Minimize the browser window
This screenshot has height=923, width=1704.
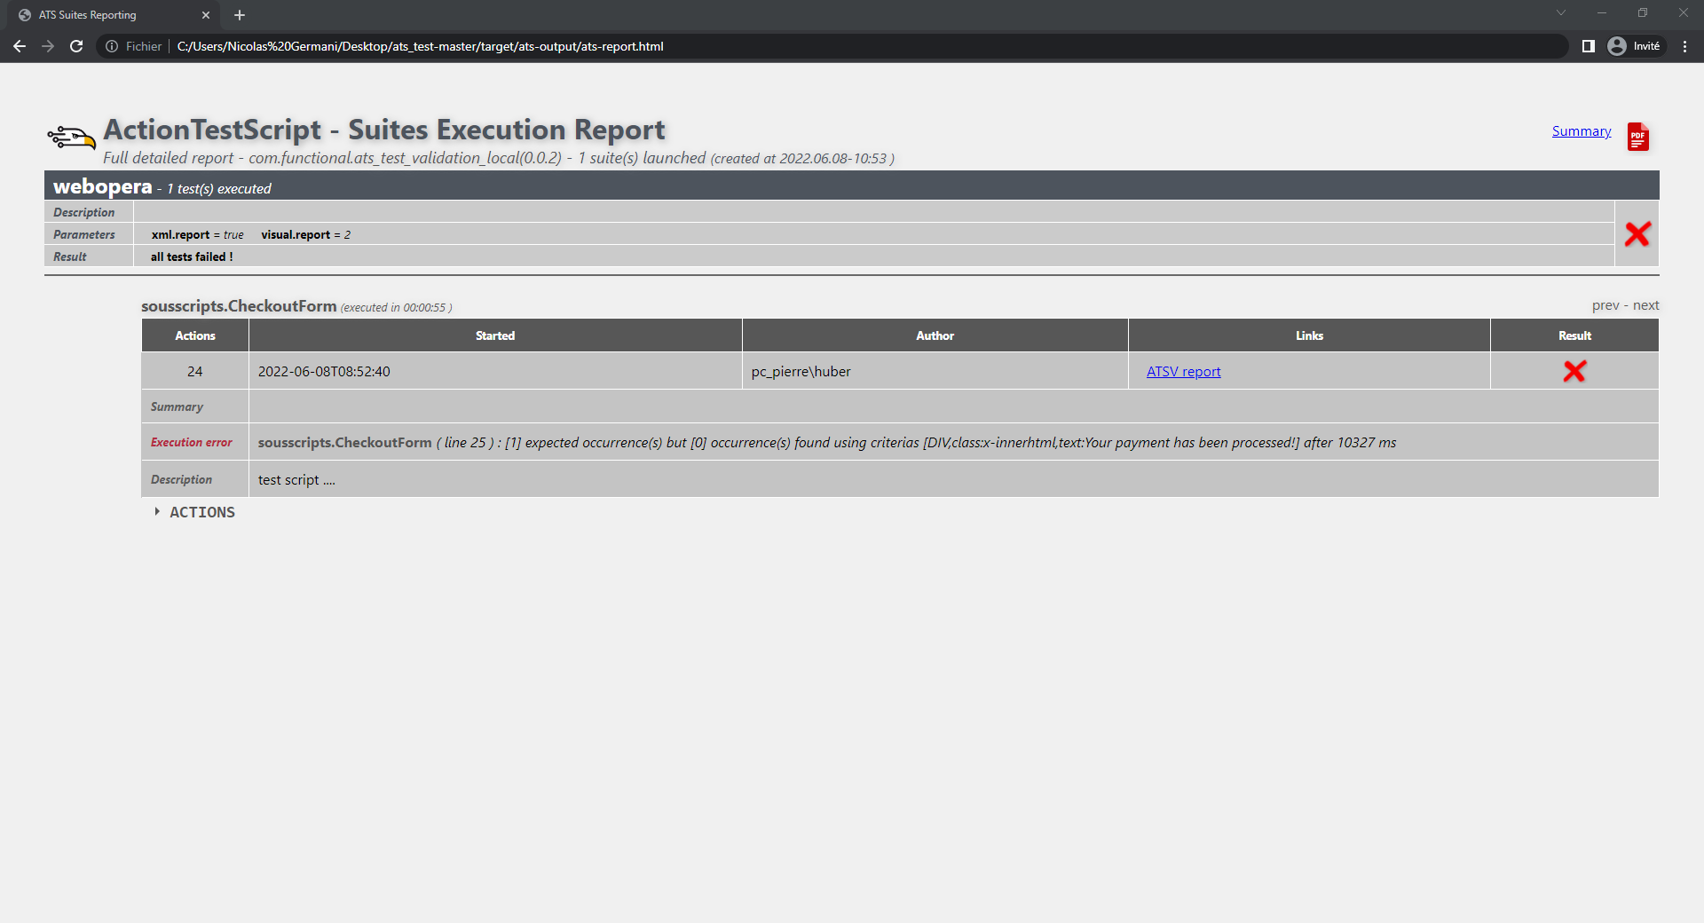pos(1602,12)
